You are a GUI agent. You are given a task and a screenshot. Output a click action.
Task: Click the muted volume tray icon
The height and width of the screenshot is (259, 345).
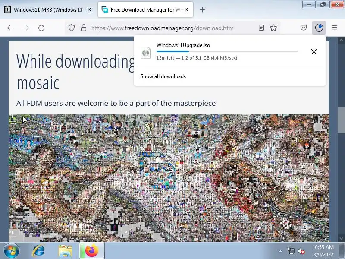point(301,251)
